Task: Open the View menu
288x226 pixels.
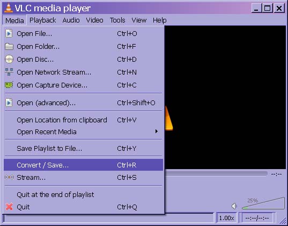Action: (139, 20)
